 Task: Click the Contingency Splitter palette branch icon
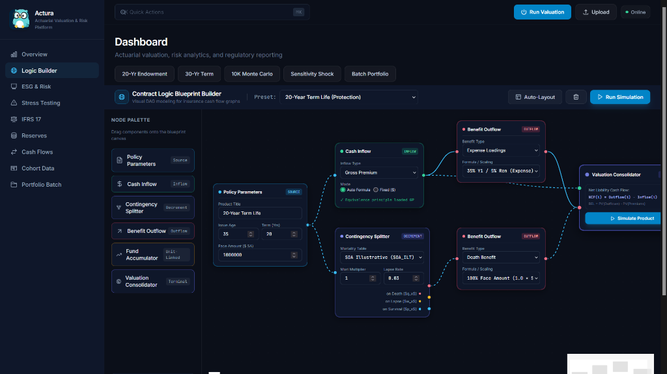click(119, 207)
